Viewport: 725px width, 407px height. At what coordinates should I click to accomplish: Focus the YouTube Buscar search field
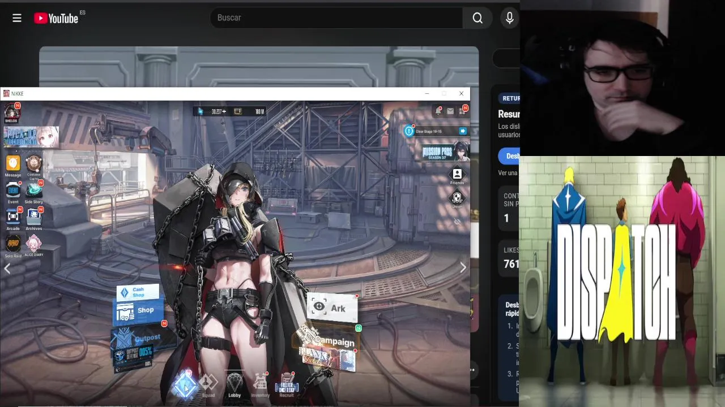336,18
